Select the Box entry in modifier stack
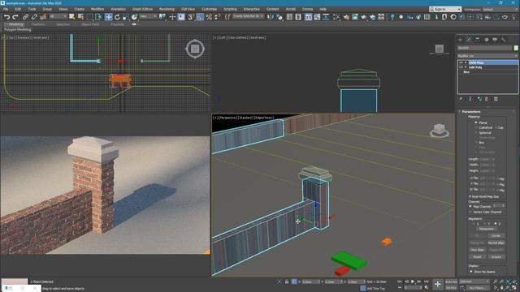Viewport: 520px width, 292px height. [466, 72]
